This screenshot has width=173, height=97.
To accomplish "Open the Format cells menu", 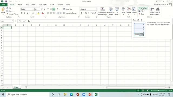I will 134,11.
